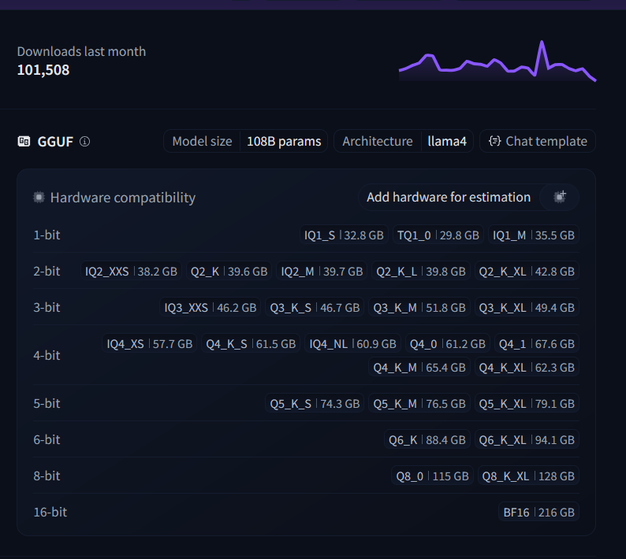
Task: Click the Hardware compatibility heading
Action: click(123, 198)
